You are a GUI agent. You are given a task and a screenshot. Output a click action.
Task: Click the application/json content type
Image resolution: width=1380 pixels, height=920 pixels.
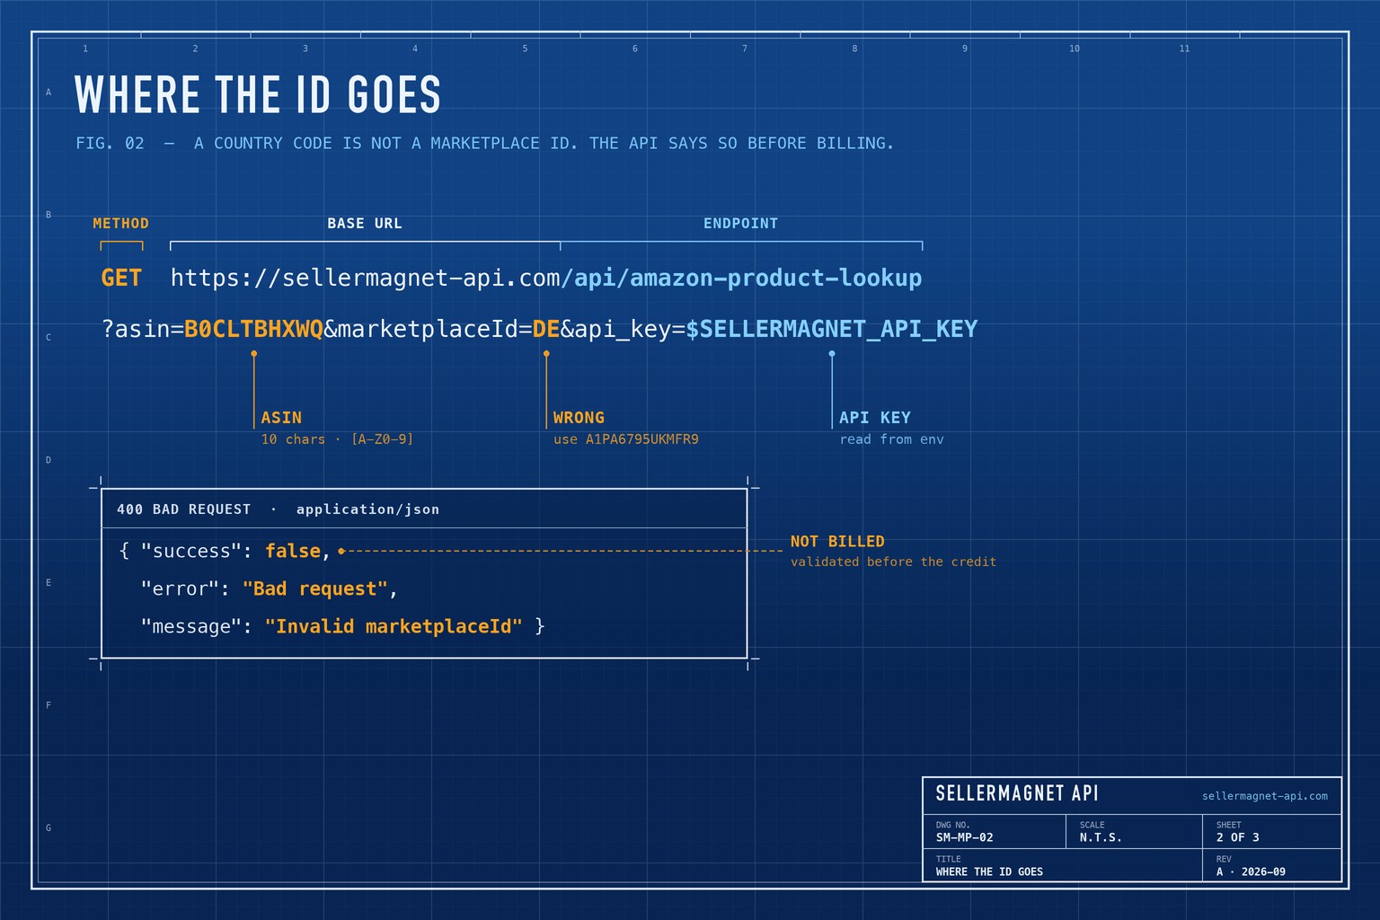point(367,509)
